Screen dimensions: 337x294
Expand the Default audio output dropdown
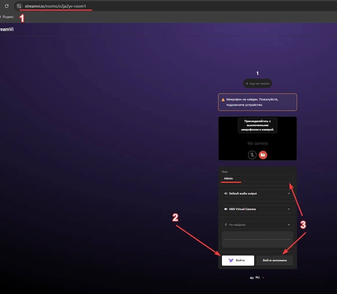tap(258, 193)
